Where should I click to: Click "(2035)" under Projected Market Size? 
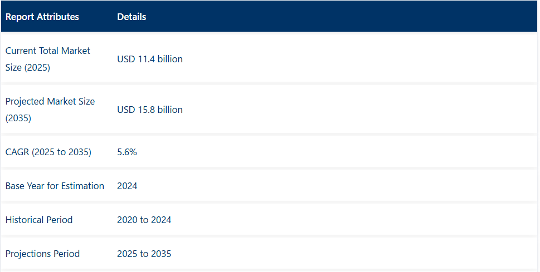coord(18,118)
